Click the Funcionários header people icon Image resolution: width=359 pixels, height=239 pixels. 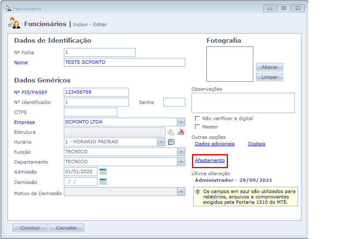tap(14, 24)
